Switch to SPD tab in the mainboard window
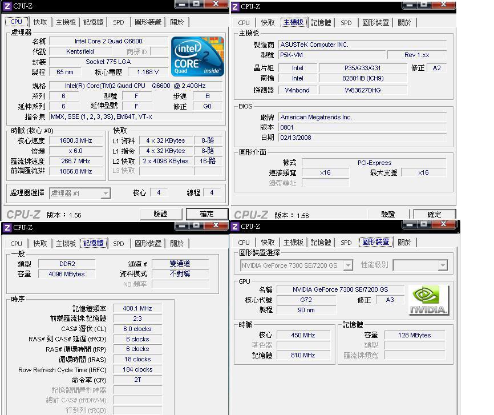The width and height of the screenshot is (494, 415). click(x=346, y=23)
